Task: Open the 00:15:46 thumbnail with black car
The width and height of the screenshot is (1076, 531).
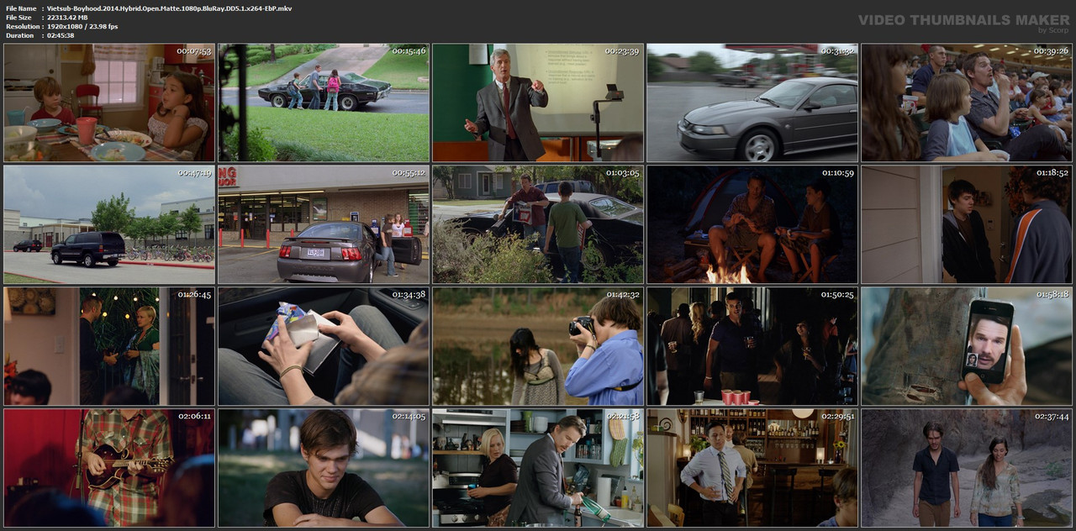Action: tap(324, 103)
